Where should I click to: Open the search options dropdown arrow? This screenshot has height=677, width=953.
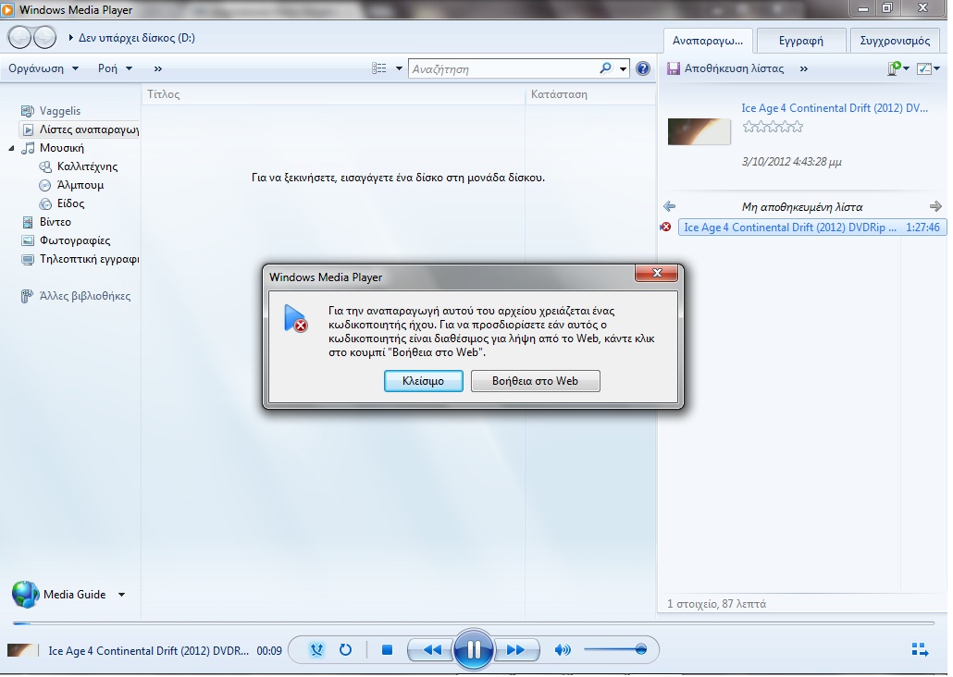click(x=623, y=68)
